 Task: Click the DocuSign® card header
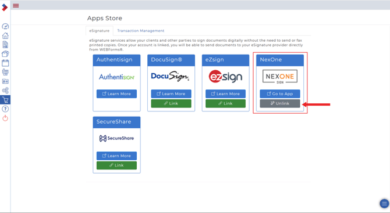(x=171, y=60)
